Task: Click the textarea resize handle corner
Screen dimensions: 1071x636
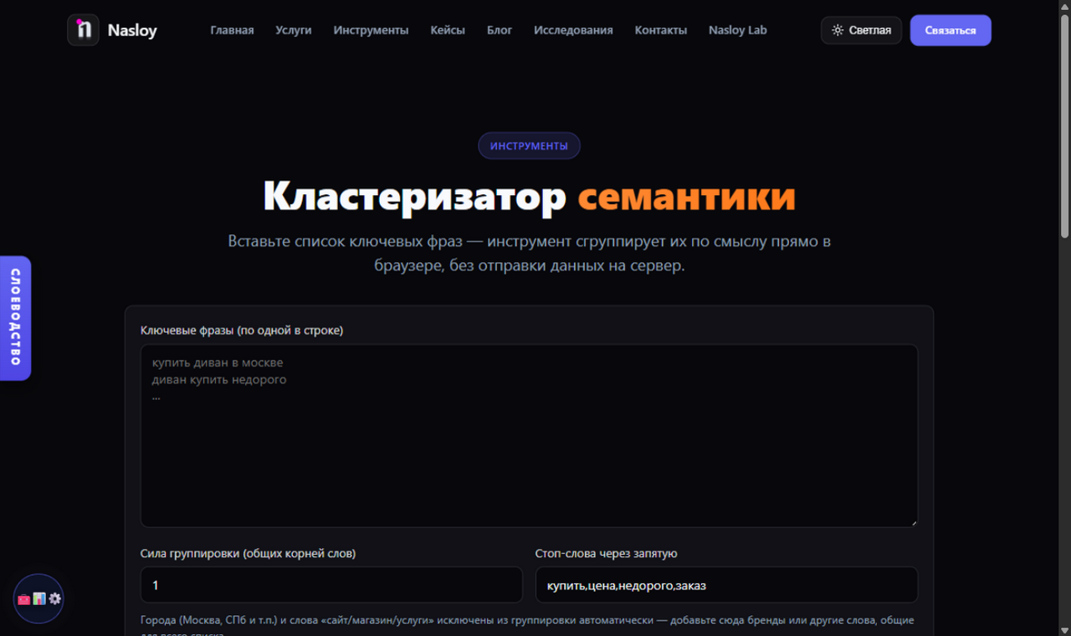Action: click(913, 522)
